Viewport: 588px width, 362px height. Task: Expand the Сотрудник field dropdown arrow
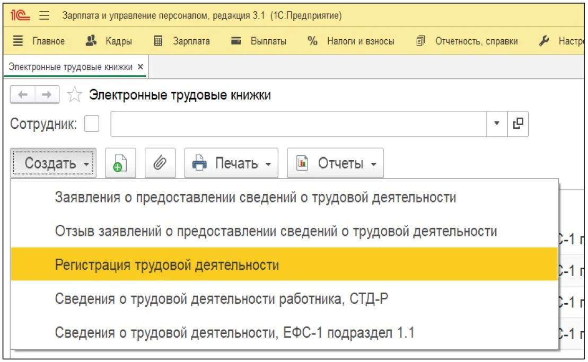[x=497, y=125]
